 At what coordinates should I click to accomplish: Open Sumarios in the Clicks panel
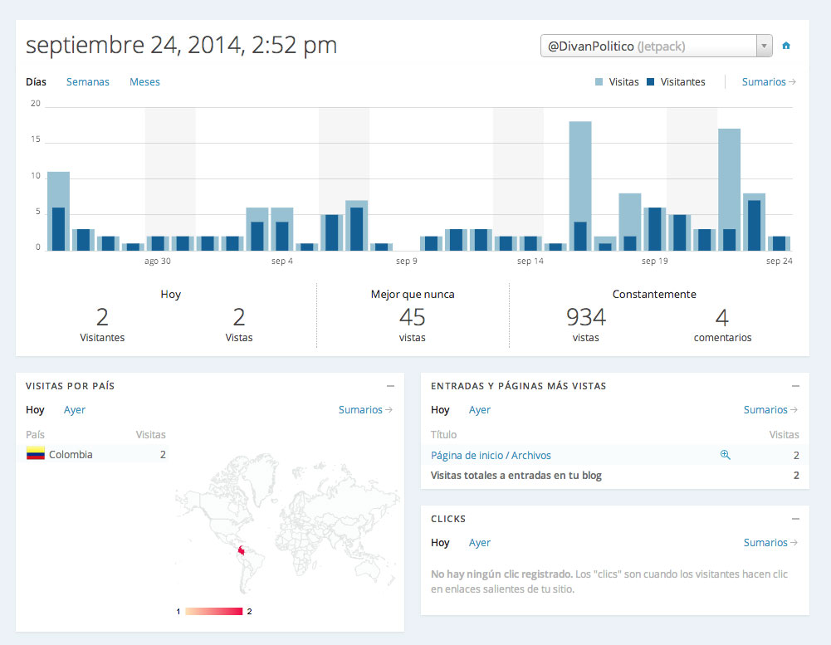coord(770,543)
